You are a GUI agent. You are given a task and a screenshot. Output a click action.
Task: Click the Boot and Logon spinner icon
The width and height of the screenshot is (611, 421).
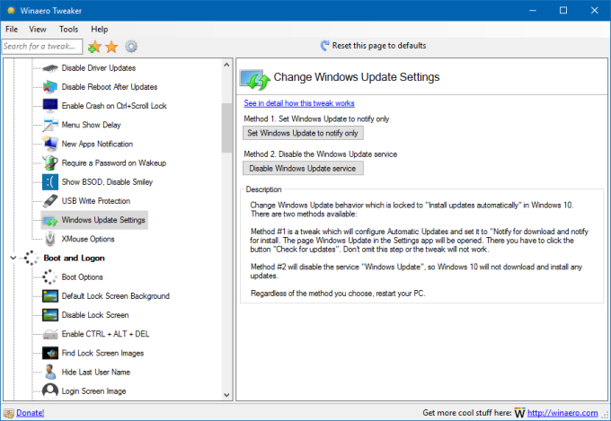[31, 258]
